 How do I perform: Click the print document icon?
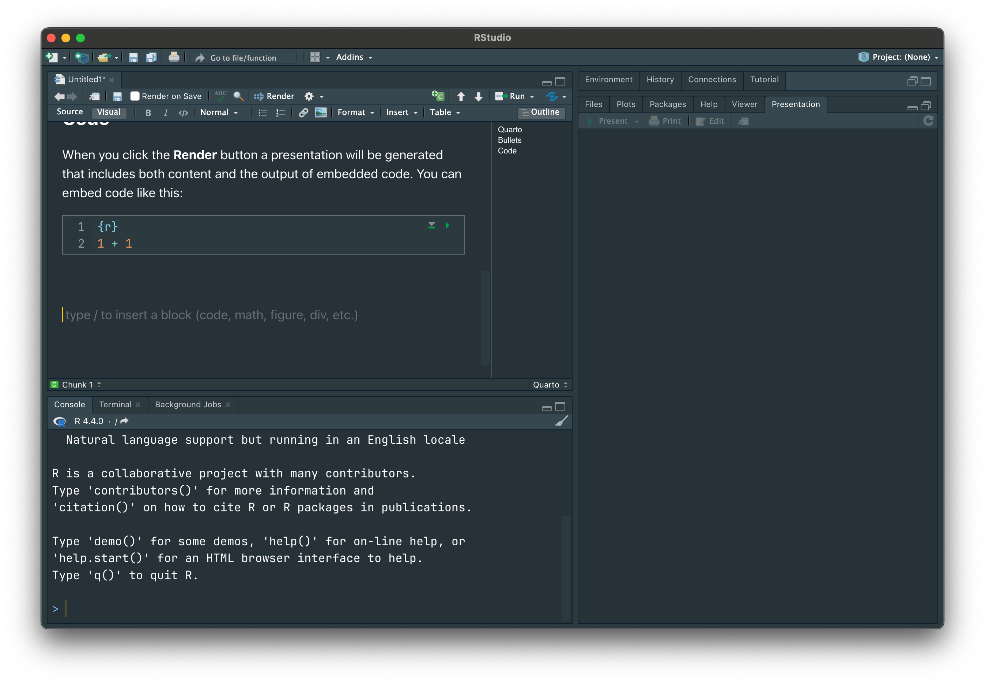174,57
